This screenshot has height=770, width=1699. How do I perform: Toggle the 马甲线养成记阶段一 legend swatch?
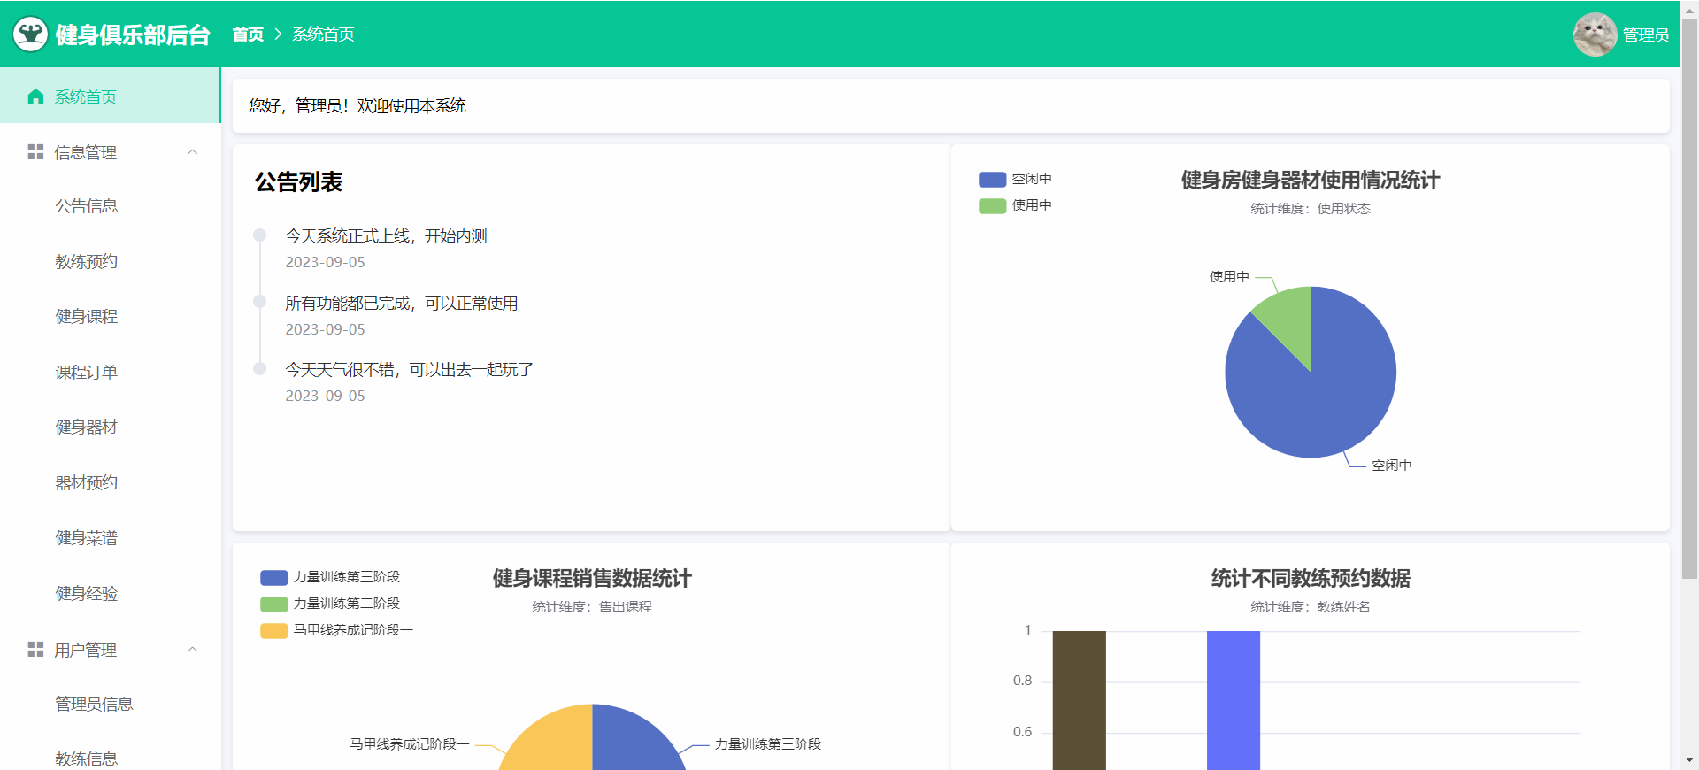pos(273,630)
